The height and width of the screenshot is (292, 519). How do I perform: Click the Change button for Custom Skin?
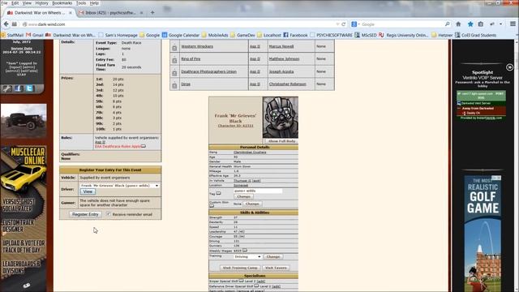[x=252, y=204]
